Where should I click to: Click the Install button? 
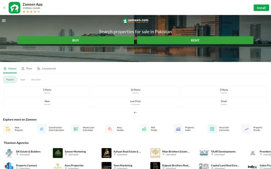[x=261, y=8]
